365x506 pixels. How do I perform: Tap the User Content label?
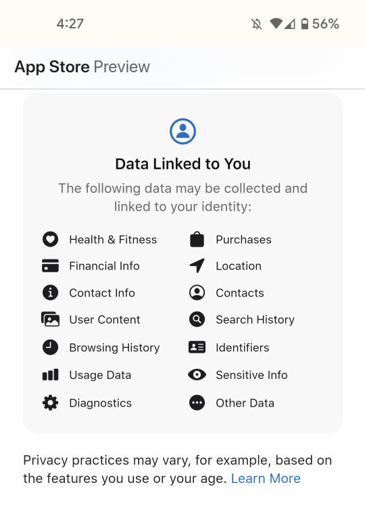(x=105, y=320)
